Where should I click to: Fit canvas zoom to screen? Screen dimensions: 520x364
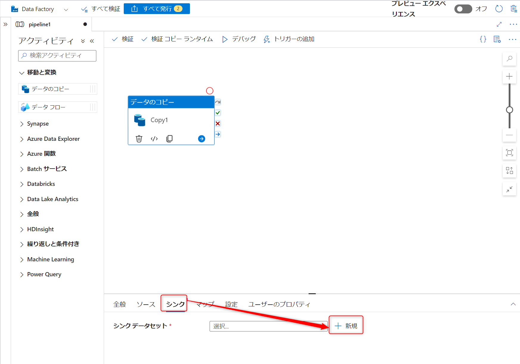pos(510,153)
